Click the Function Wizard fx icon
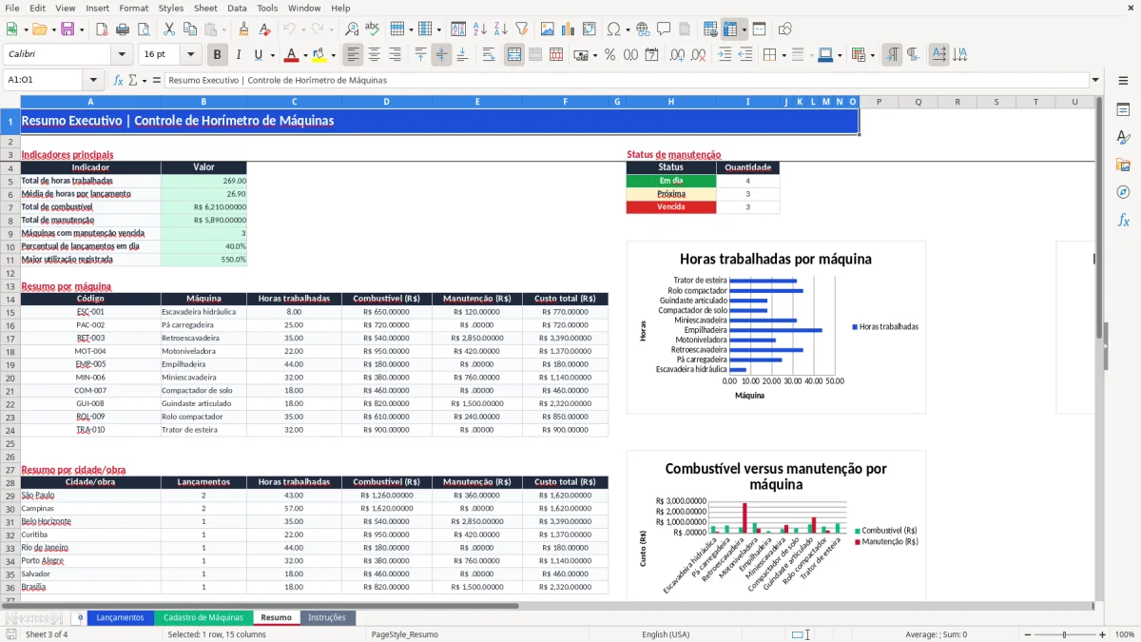Screen dimensions: 1141x642 (x=118, y=81)
